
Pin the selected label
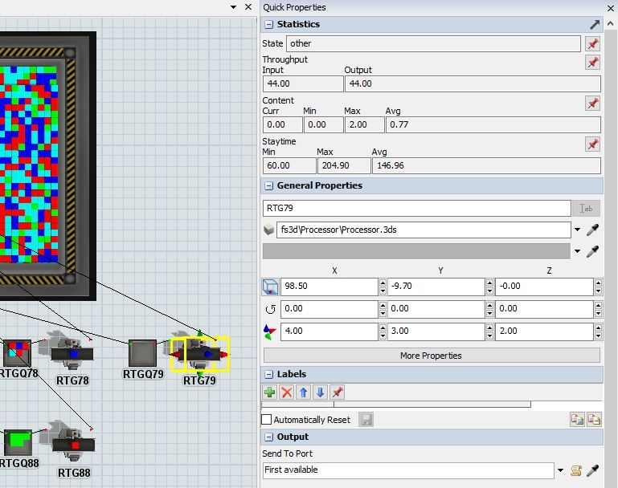click(x=337, y=392)
